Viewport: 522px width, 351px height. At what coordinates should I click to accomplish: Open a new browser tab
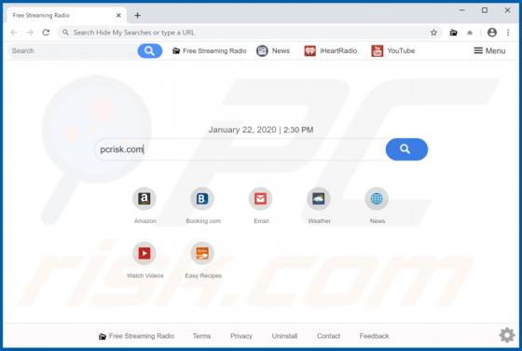[138, 15]
